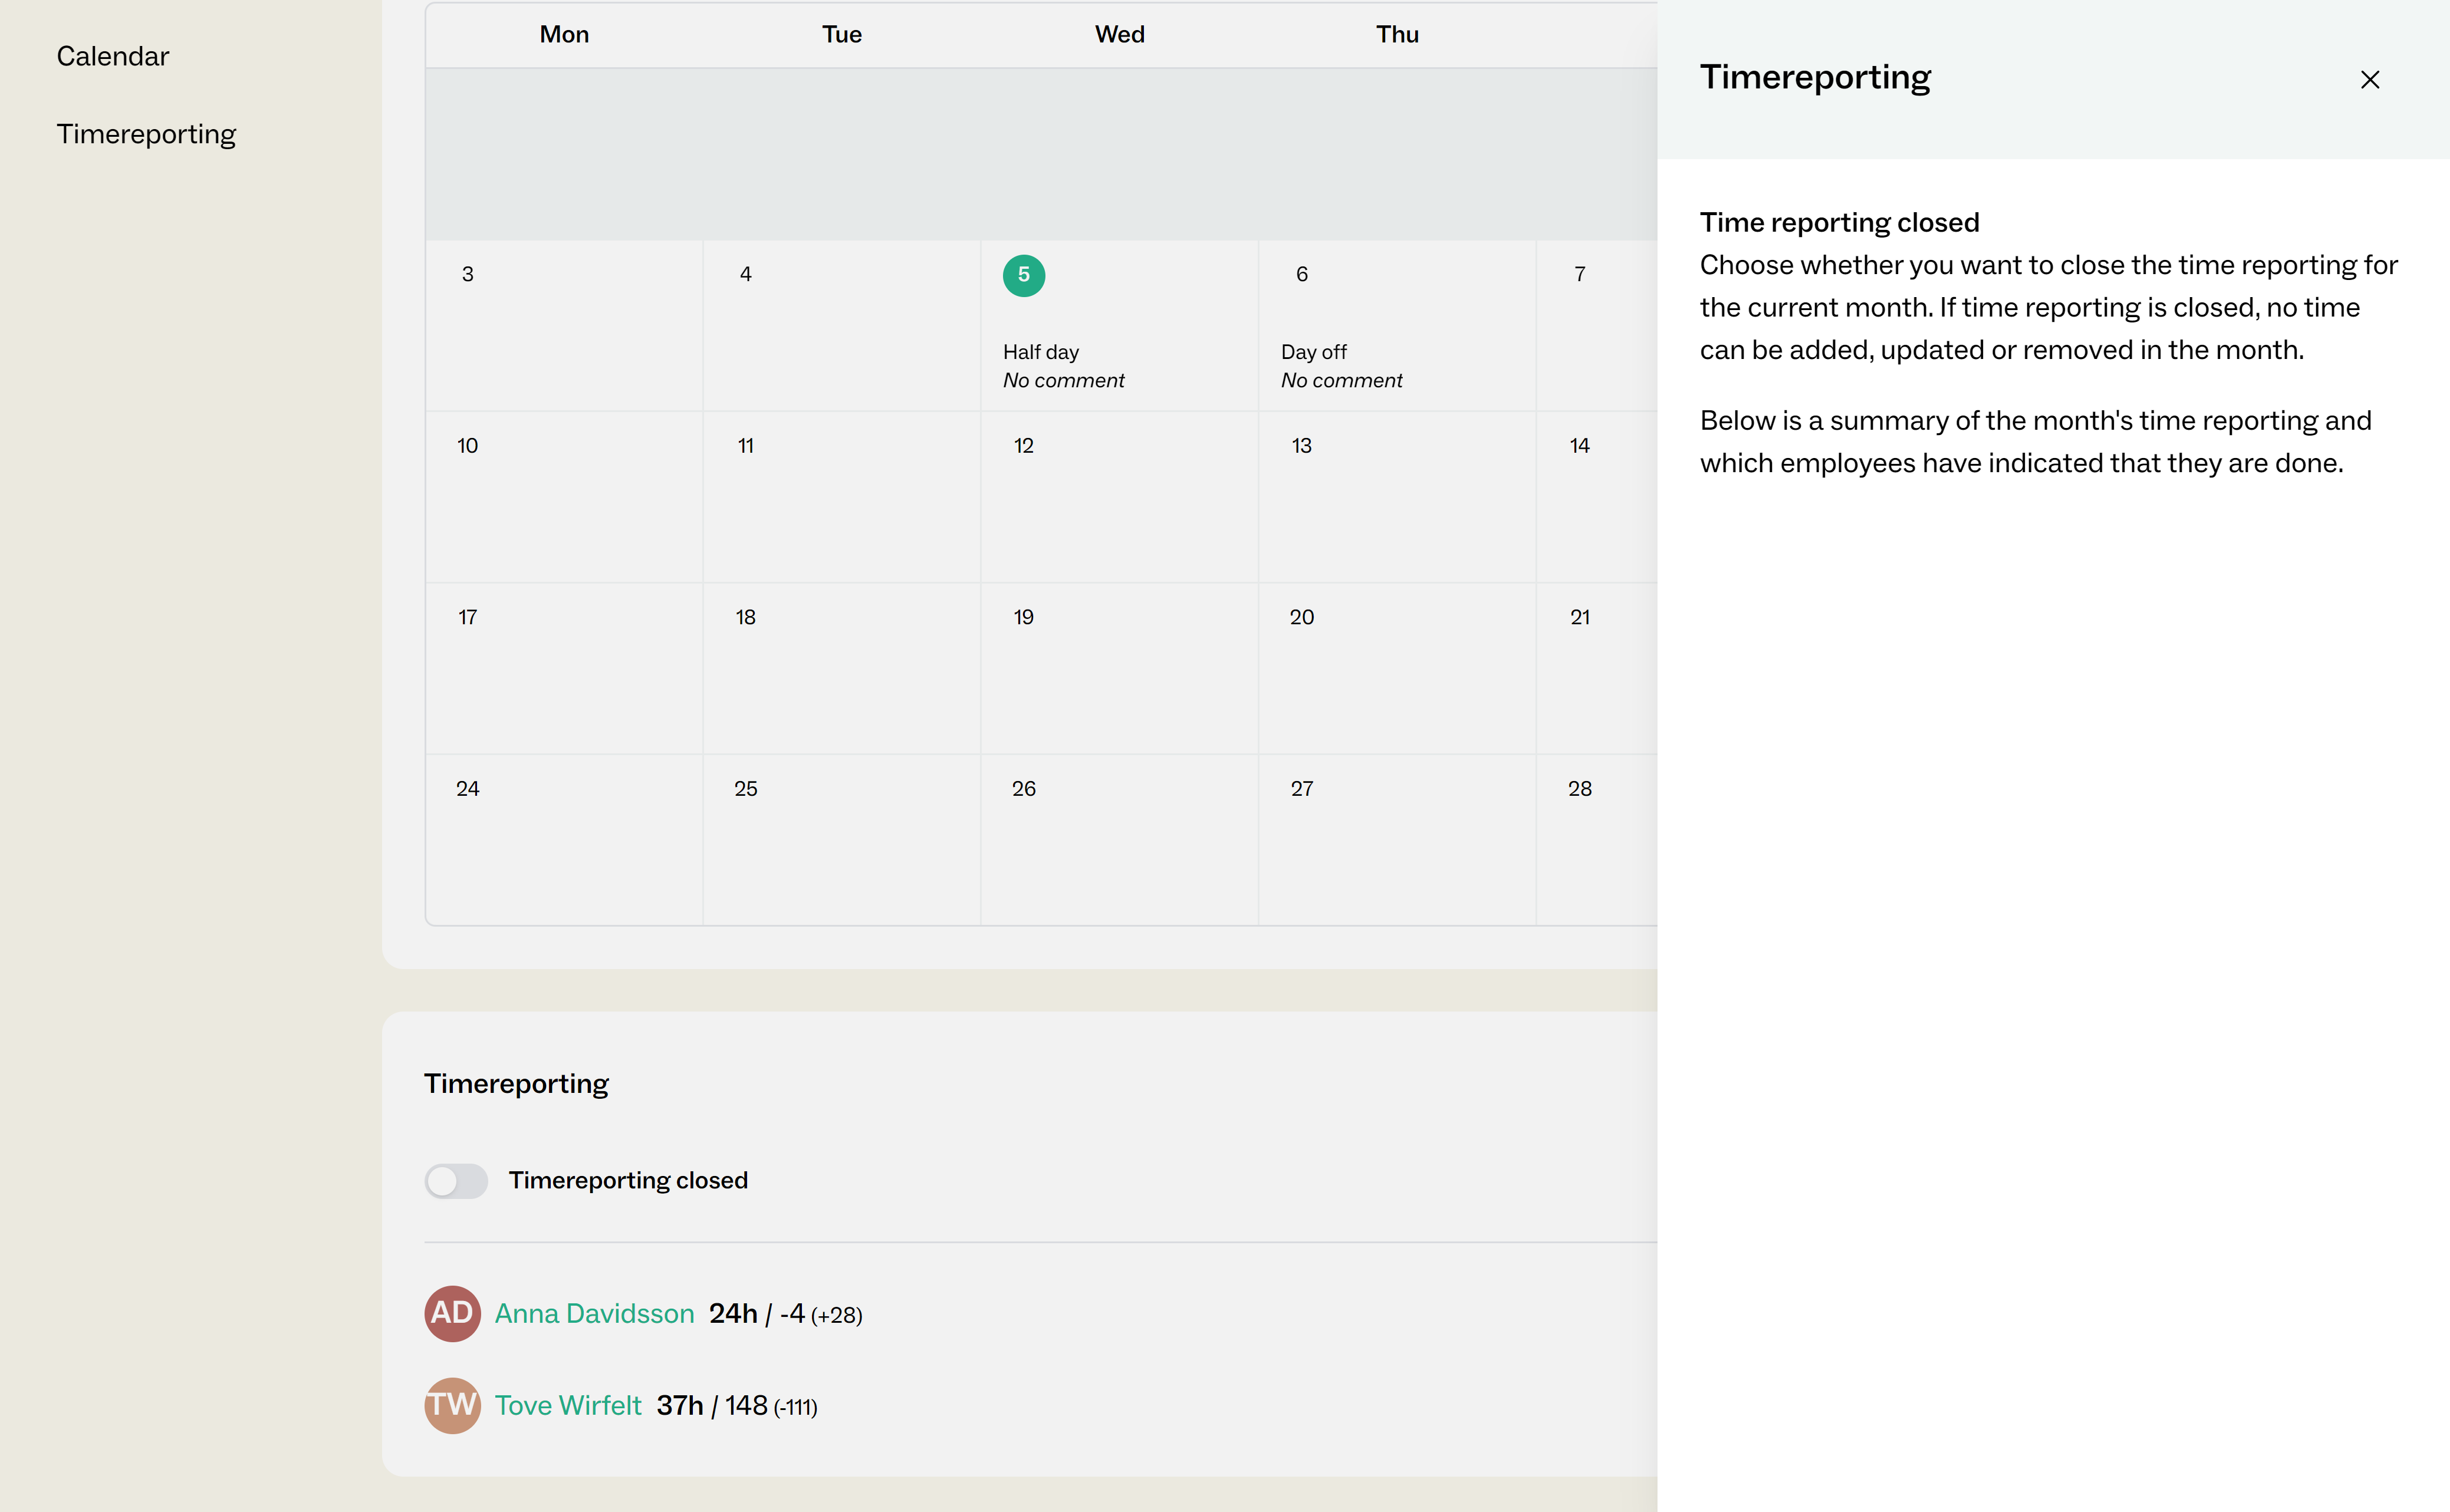Viewport: 2450px width, 1512px height.
Task: Select calendar day 25
Action: point(745,789)
